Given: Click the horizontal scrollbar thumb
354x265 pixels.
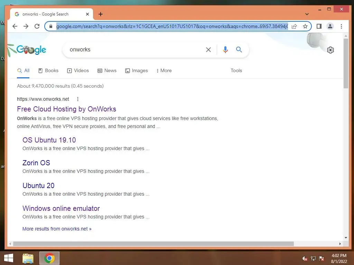Looking at the screenshot, I should pos(153,244).
